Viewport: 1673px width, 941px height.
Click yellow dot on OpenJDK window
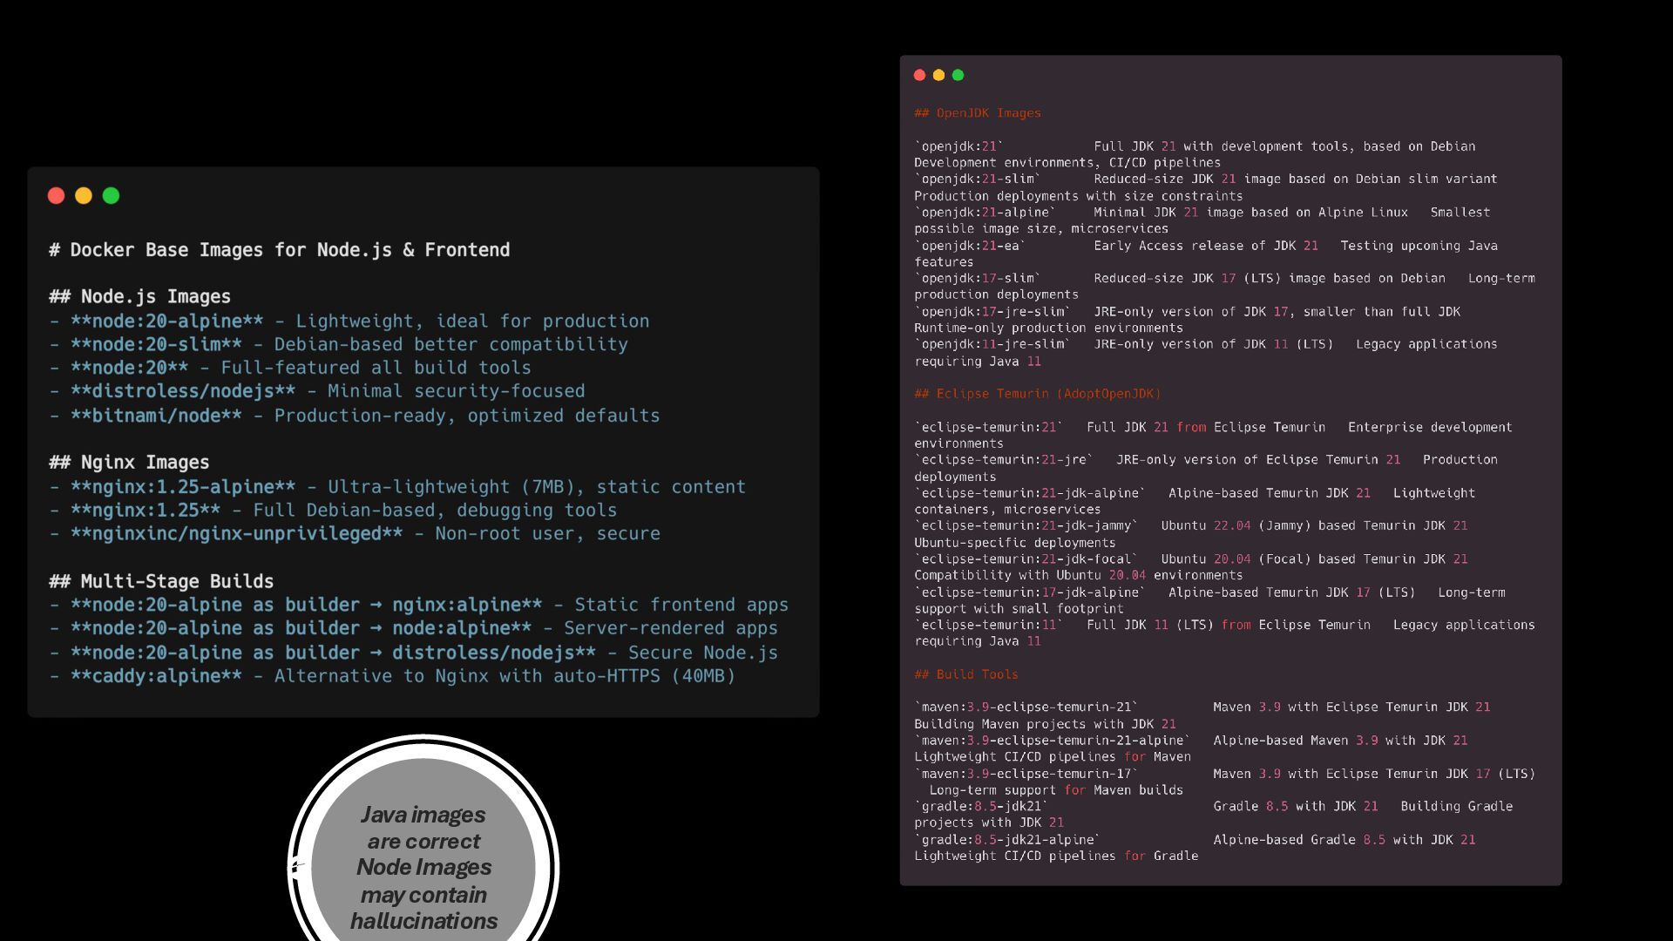tap(938, 75)
